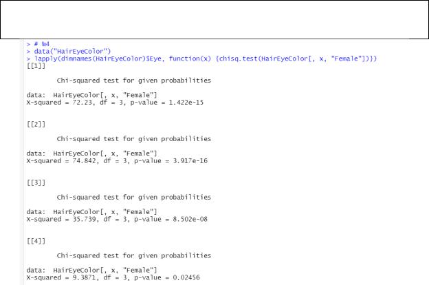The height and width of the screenshot is (285, 429).
Task: Select the [[3]] list index label
Action: pyautogui.click(x=36, y=183)
